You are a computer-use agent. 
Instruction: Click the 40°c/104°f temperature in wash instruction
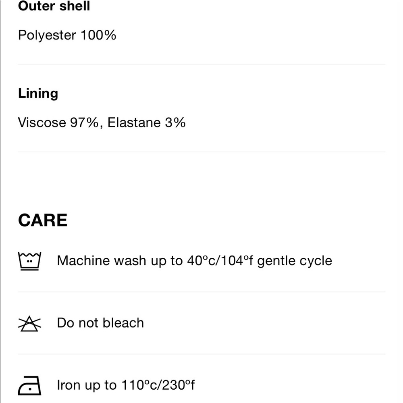click(x=220, y=260)
